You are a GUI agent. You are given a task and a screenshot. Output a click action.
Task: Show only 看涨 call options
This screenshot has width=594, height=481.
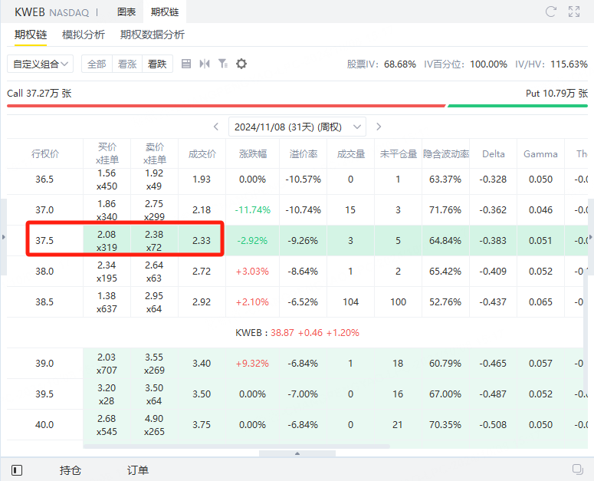(x=127, y=64)
